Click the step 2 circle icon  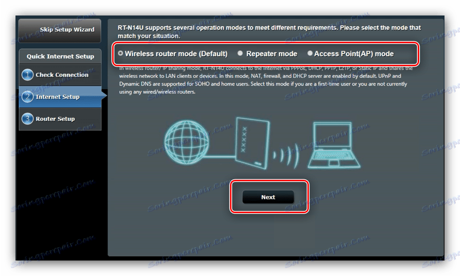(x=28, y=97)
